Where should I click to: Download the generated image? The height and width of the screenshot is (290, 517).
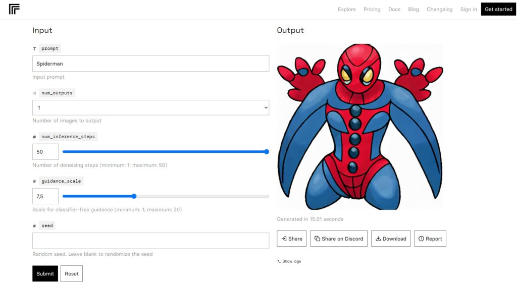point(391,239)
